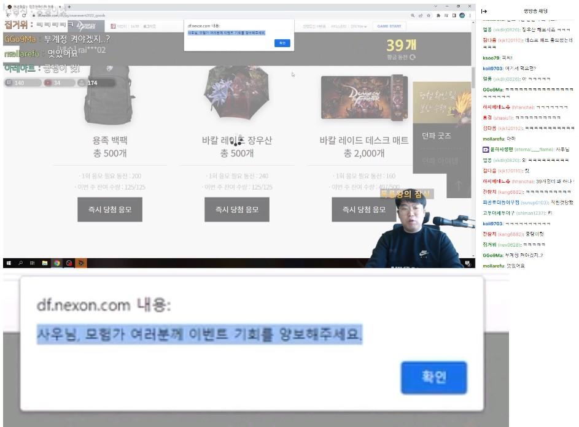Bookmark the page with the star icon
The width and height of the screenshot is (579, 427).
[x=429, y=15]
